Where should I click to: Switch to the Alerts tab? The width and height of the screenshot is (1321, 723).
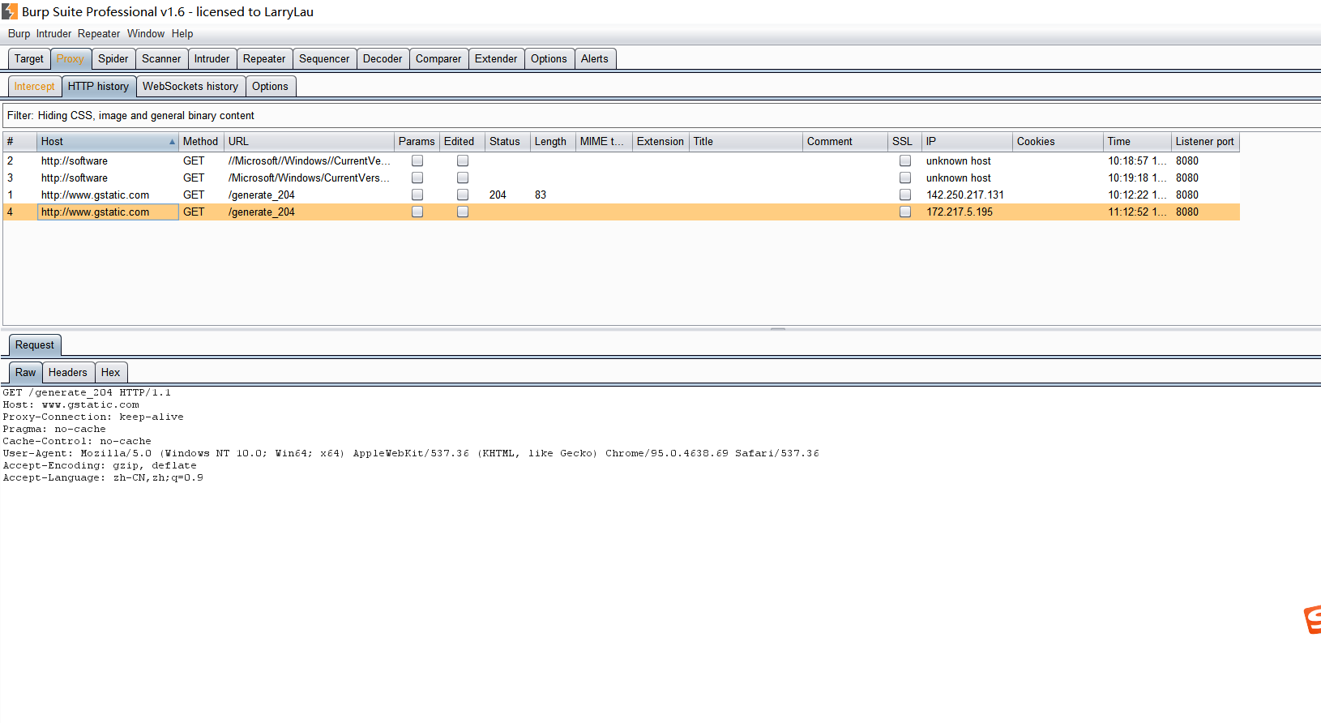(595, 58)
